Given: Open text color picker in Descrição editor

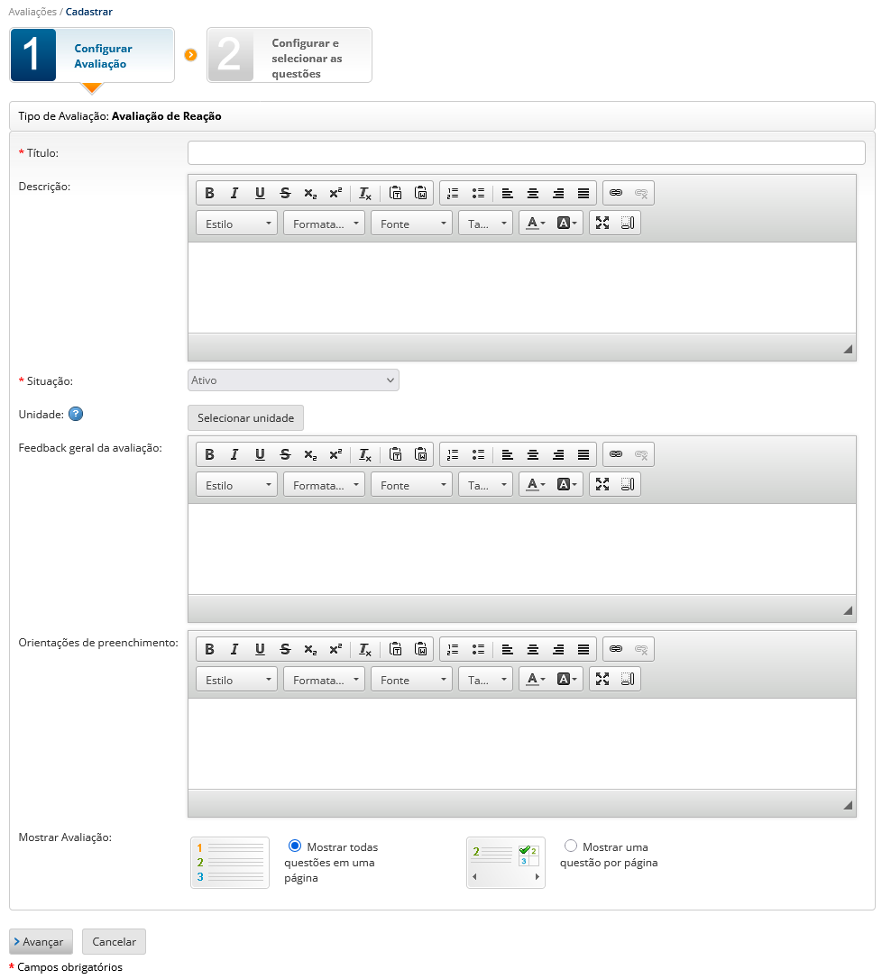Looking at the screenshot, I should pyautogui.click(x=536, y=224).
